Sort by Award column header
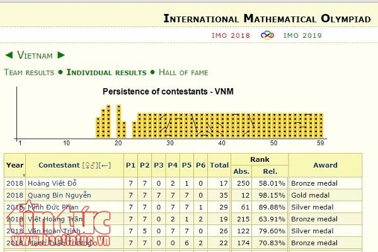Viewport: 378px width, 252px height. (325, 165)
